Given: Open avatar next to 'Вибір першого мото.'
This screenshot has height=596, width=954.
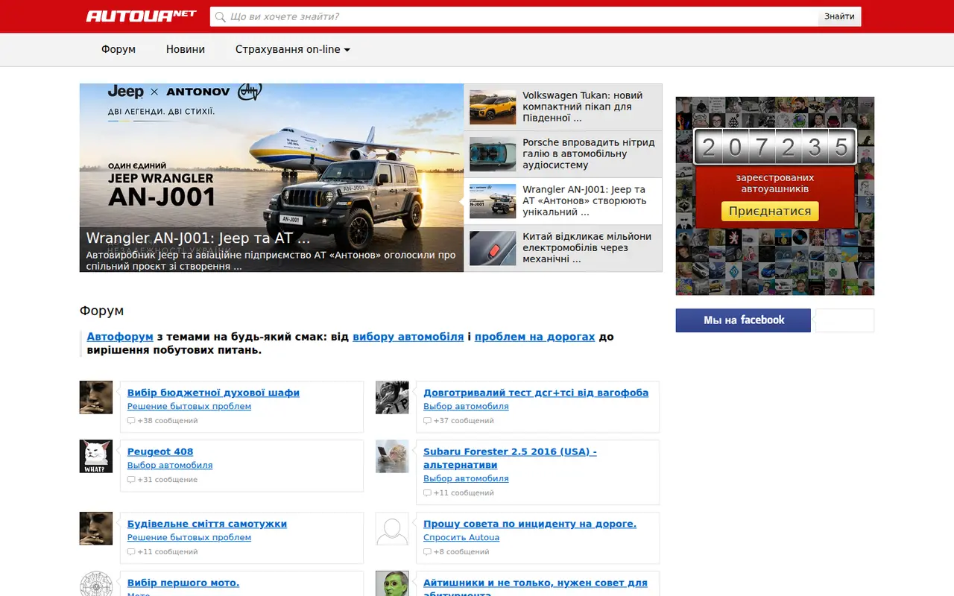Looking at the screenshot, I should pyautogui.click(x=96, y=583).
